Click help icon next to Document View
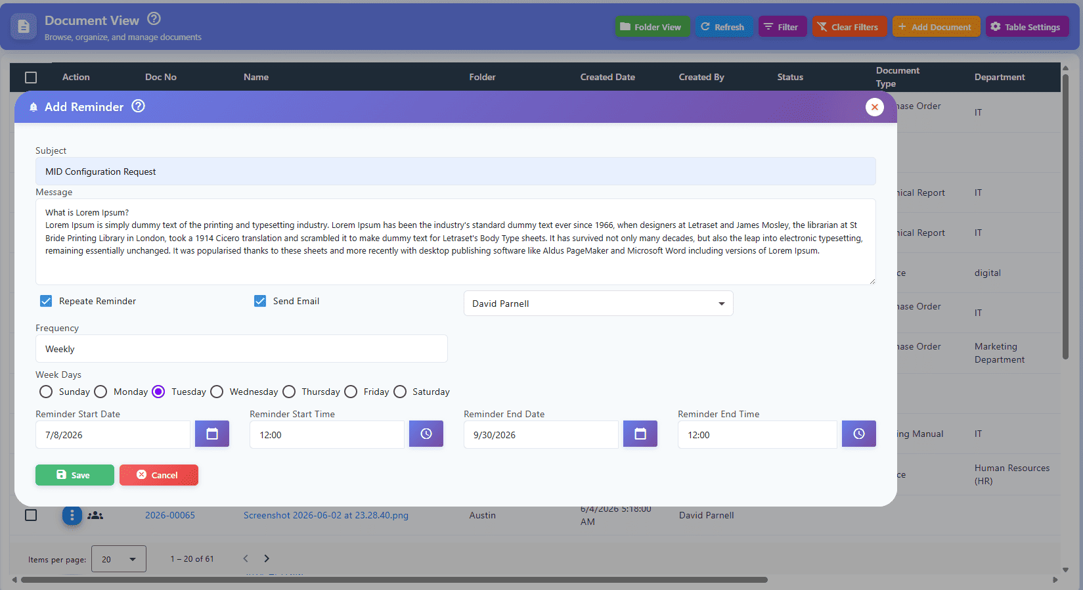 click(154, 18)
